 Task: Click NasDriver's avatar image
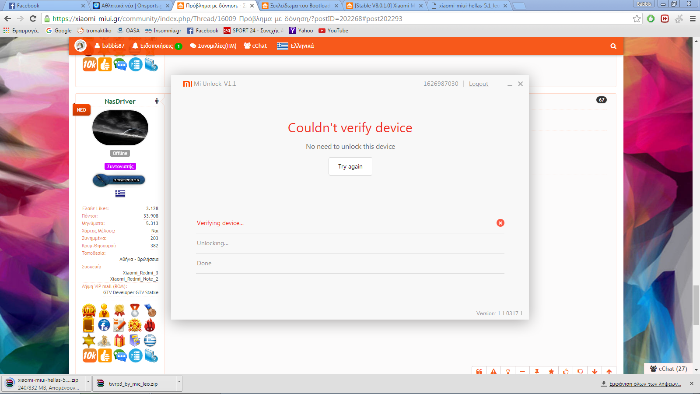120,128
